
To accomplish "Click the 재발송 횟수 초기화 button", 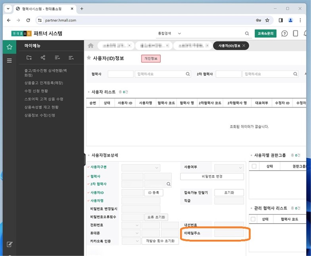I will click(x=160, y=241).
